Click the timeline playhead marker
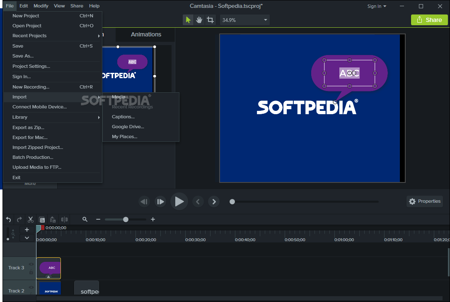 tap(39, 228)
